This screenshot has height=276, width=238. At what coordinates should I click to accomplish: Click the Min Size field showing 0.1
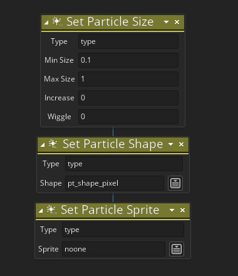[128, 60]
